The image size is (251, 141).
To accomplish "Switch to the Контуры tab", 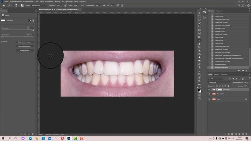I will pos(224,74).
